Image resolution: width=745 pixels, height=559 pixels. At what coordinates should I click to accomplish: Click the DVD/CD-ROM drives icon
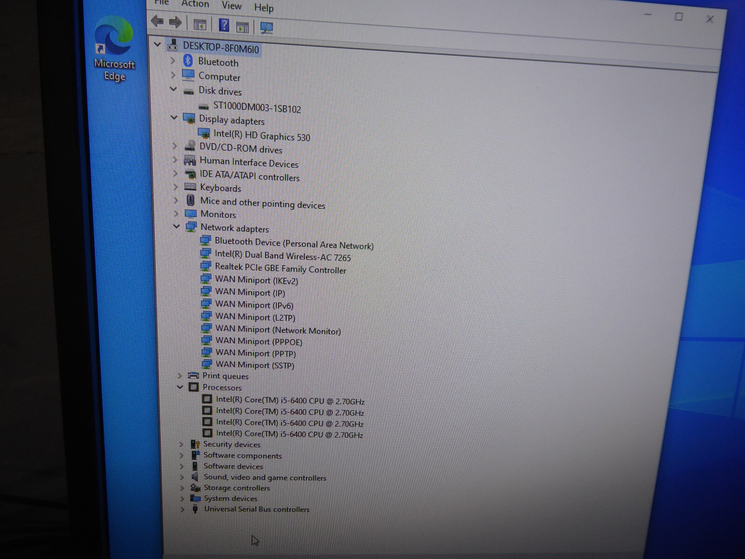[190, 146]
